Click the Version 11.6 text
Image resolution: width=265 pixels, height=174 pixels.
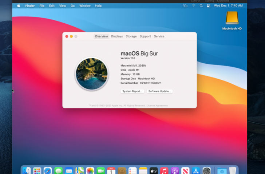[x=128, y=58]
